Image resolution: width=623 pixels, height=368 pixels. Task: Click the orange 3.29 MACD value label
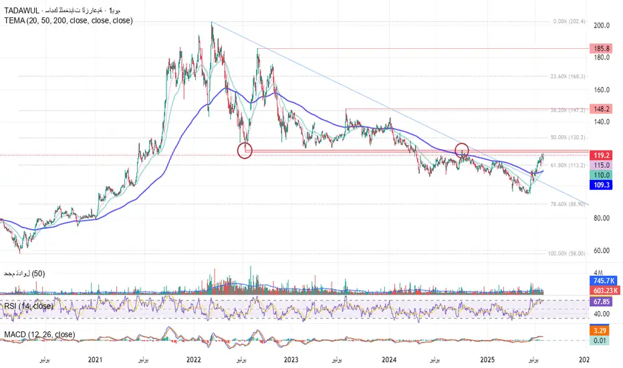[x=600, y=331]
